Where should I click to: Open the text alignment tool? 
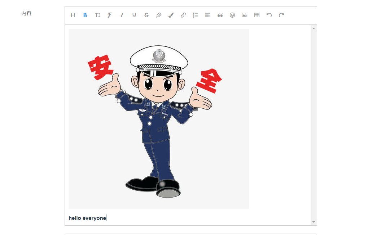pyautogui.click(x=208, y=15)
